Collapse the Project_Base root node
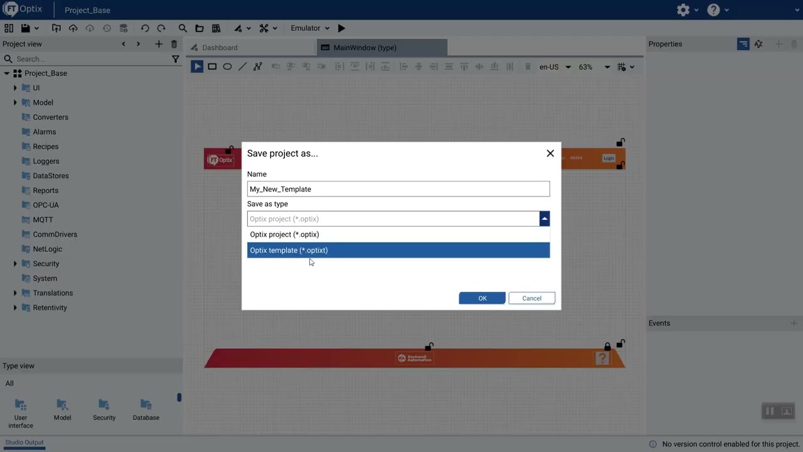Viewport: 803px width, 452px height. (x=6, y=73)
